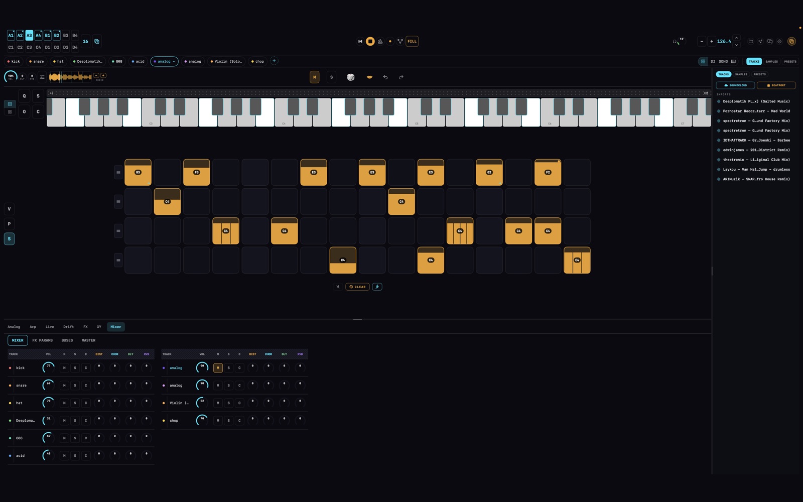Viewport: 803px width, 502px height.
Task: Select the small grid layout icon beside O
Action: click(x=10, y=112)
